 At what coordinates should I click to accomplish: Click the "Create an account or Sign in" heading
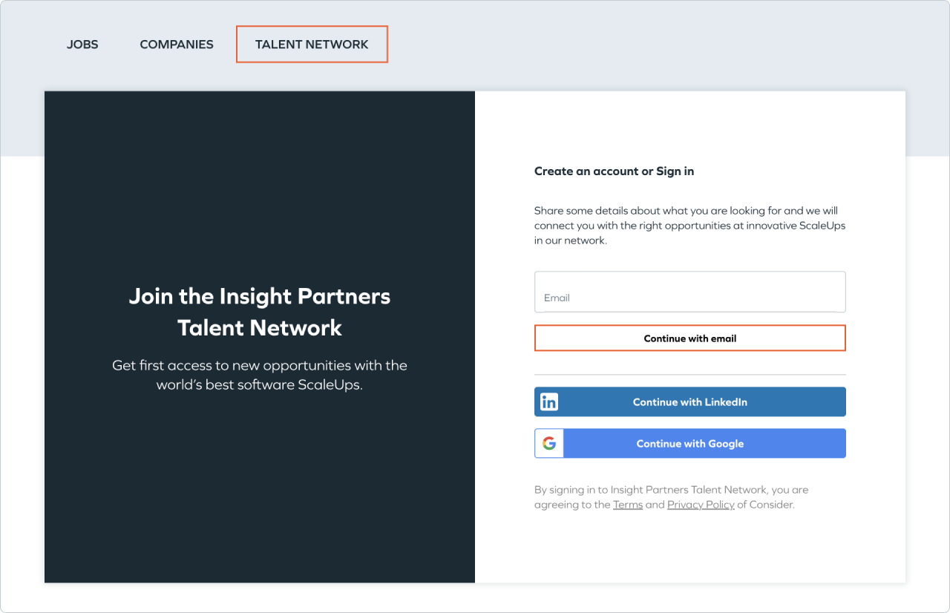pyautogui.click(x=614, y=171)
